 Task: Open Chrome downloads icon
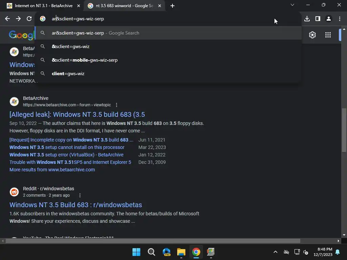tap(307, 19)
